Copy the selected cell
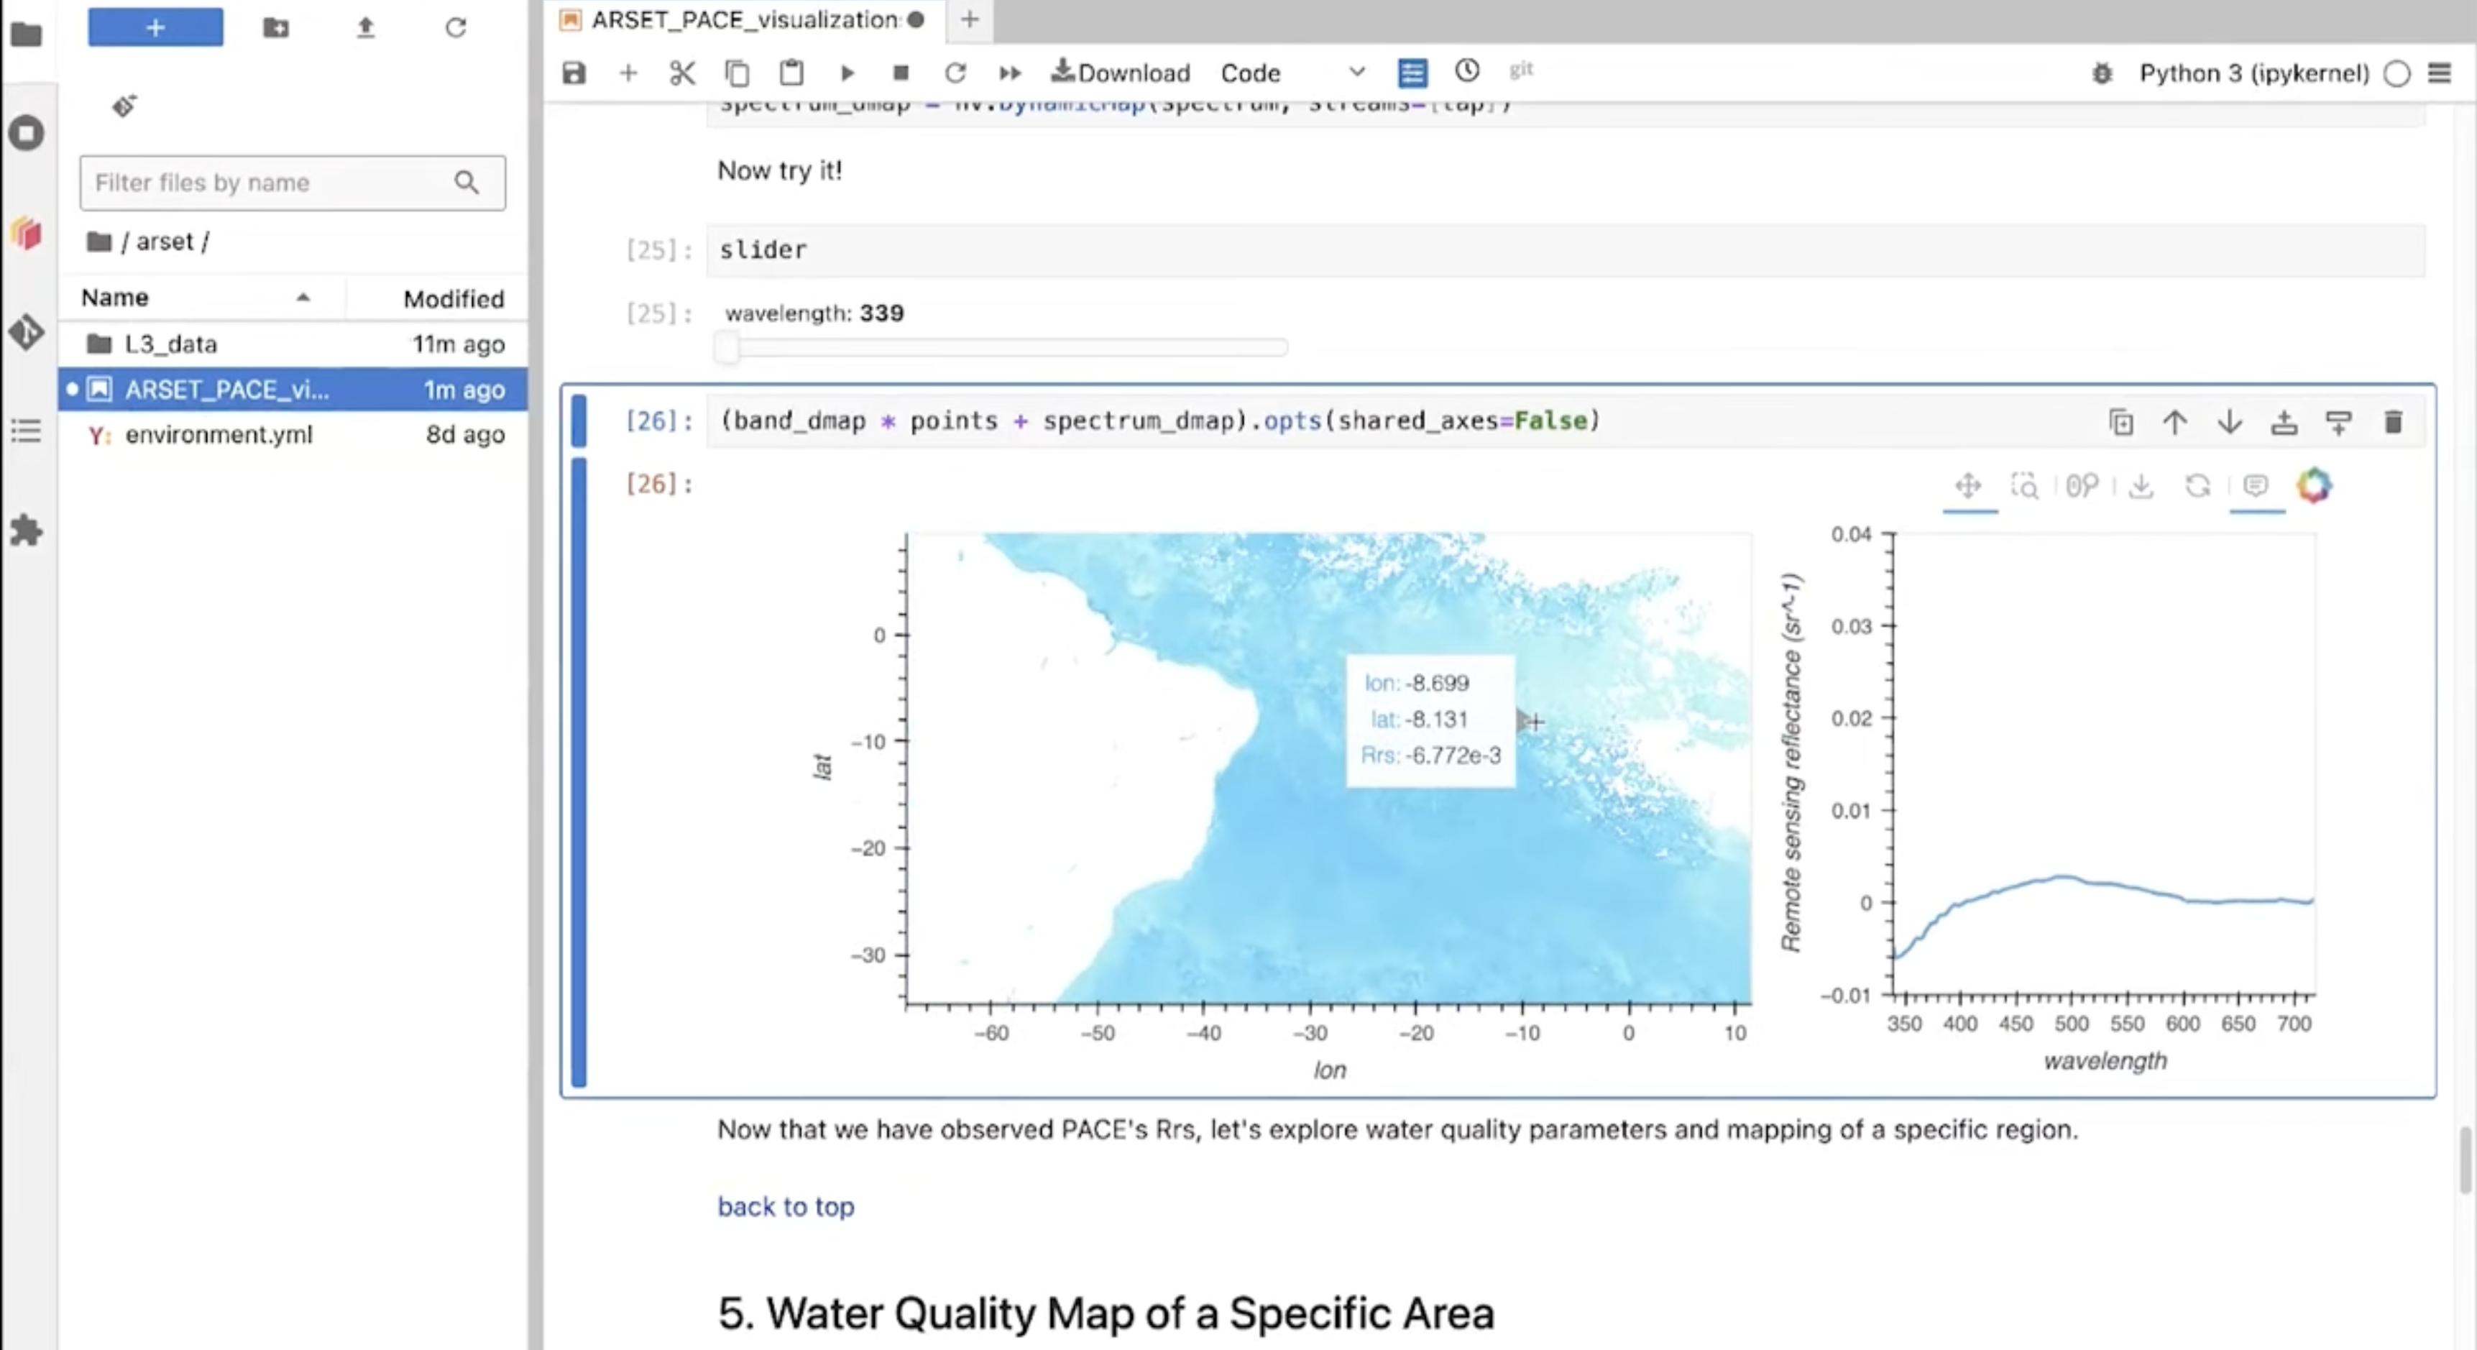This screenshot has width=2477, height=1350. tap(737, 73)
